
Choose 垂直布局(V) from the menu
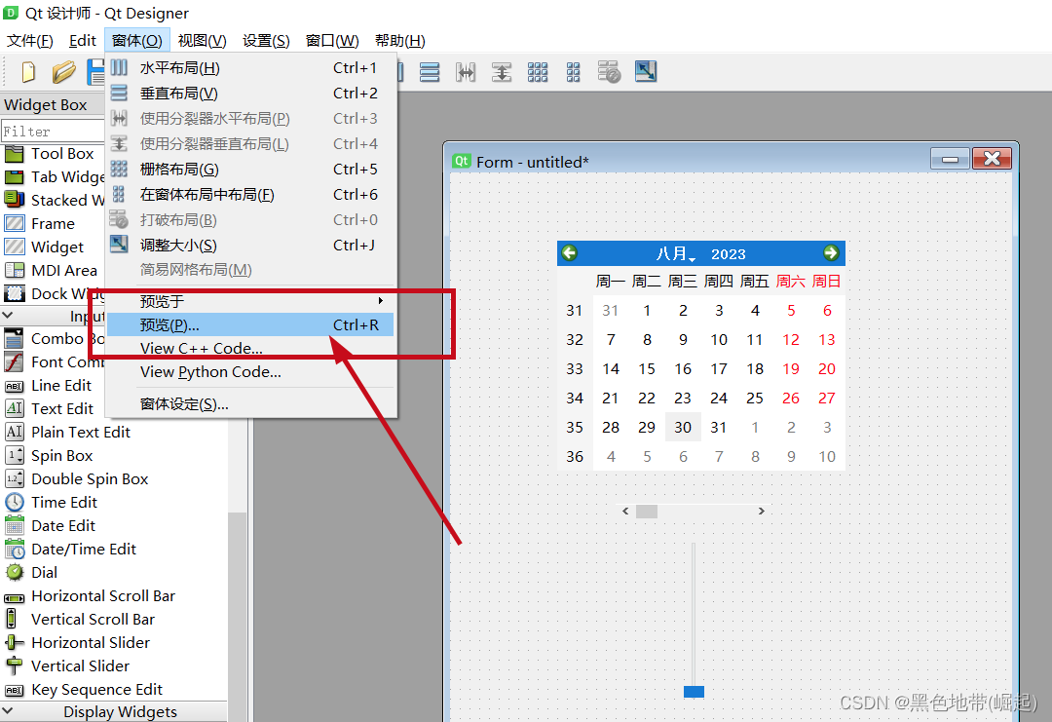click(x=250, y=94)
